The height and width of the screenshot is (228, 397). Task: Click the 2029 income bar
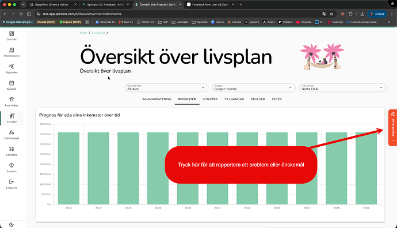(x=158, y=168)
